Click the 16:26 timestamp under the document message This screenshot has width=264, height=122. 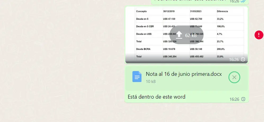[x=234, y=99]
